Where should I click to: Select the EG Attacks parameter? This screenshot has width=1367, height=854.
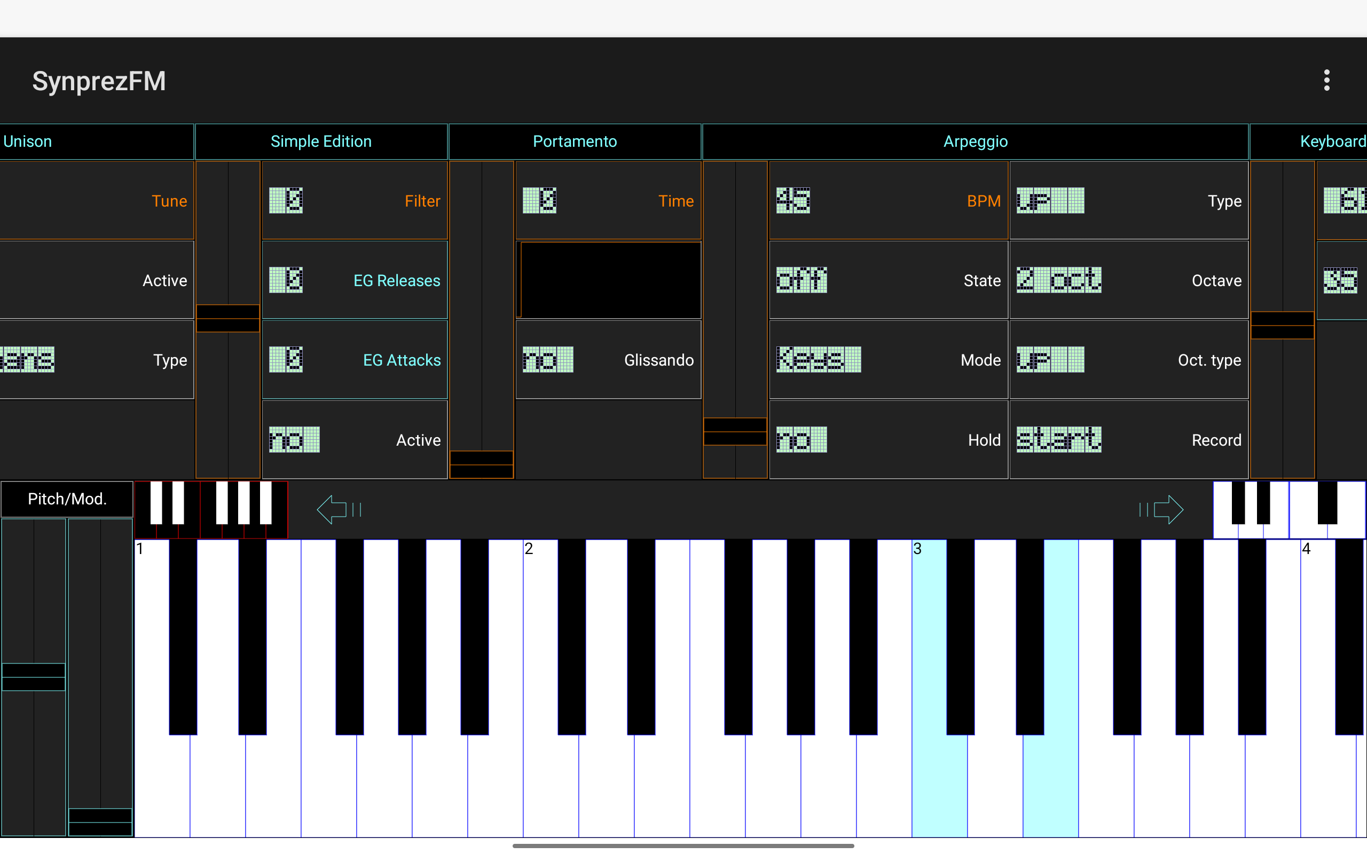355,360
